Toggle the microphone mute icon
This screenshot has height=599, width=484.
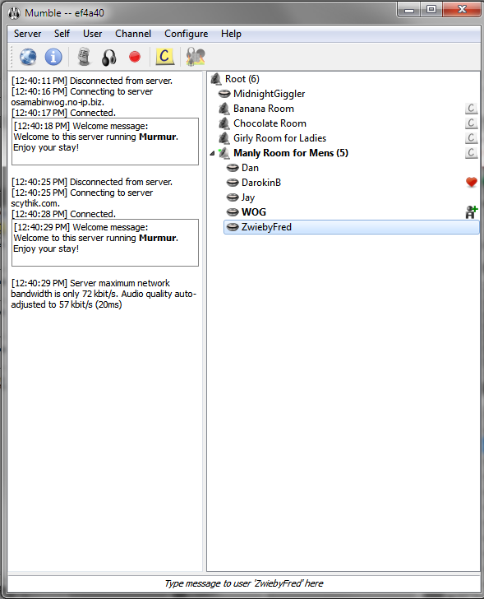tap(84, 57)
